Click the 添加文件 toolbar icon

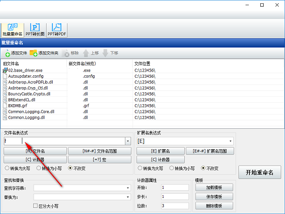8,53
